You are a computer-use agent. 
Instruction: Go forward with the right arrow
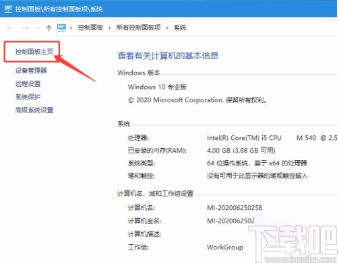click(26, 28)
